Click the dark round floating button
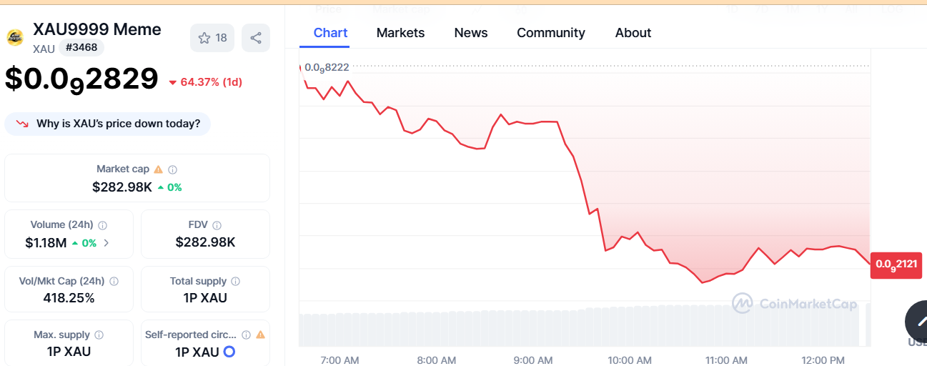Screen dimensions: 927x366 click(x=917, y=321)
